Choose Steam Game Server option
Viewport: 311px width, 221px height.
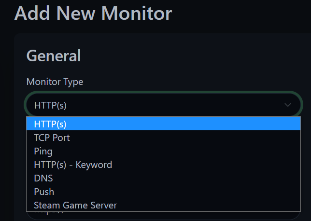click(75, 205)
